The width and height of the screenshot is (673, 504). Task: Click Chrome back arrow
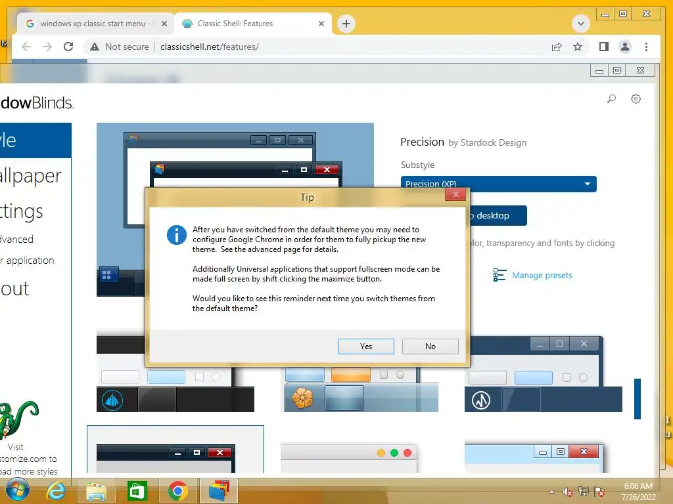click(x=26, y=47)
